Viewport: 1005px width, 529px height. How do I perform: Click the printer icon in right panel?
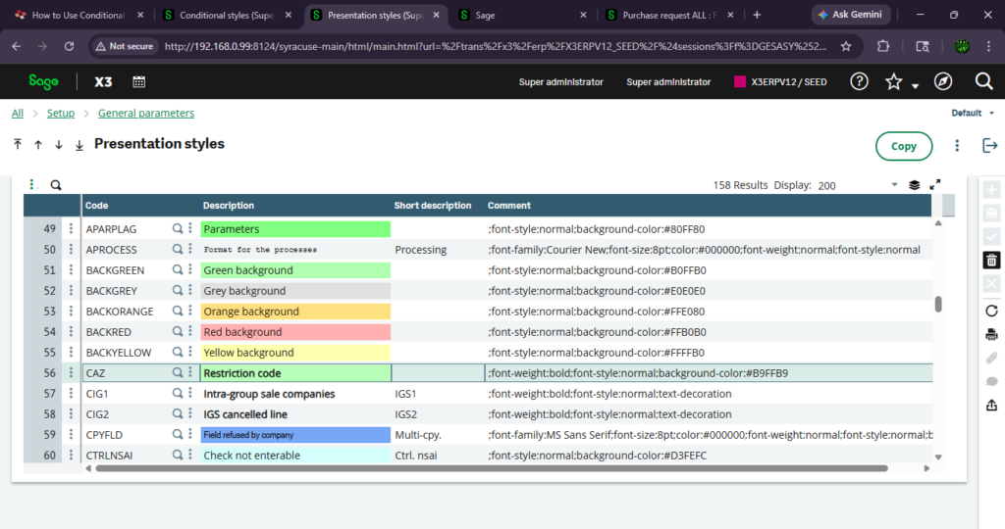click(x=991, y=334)
